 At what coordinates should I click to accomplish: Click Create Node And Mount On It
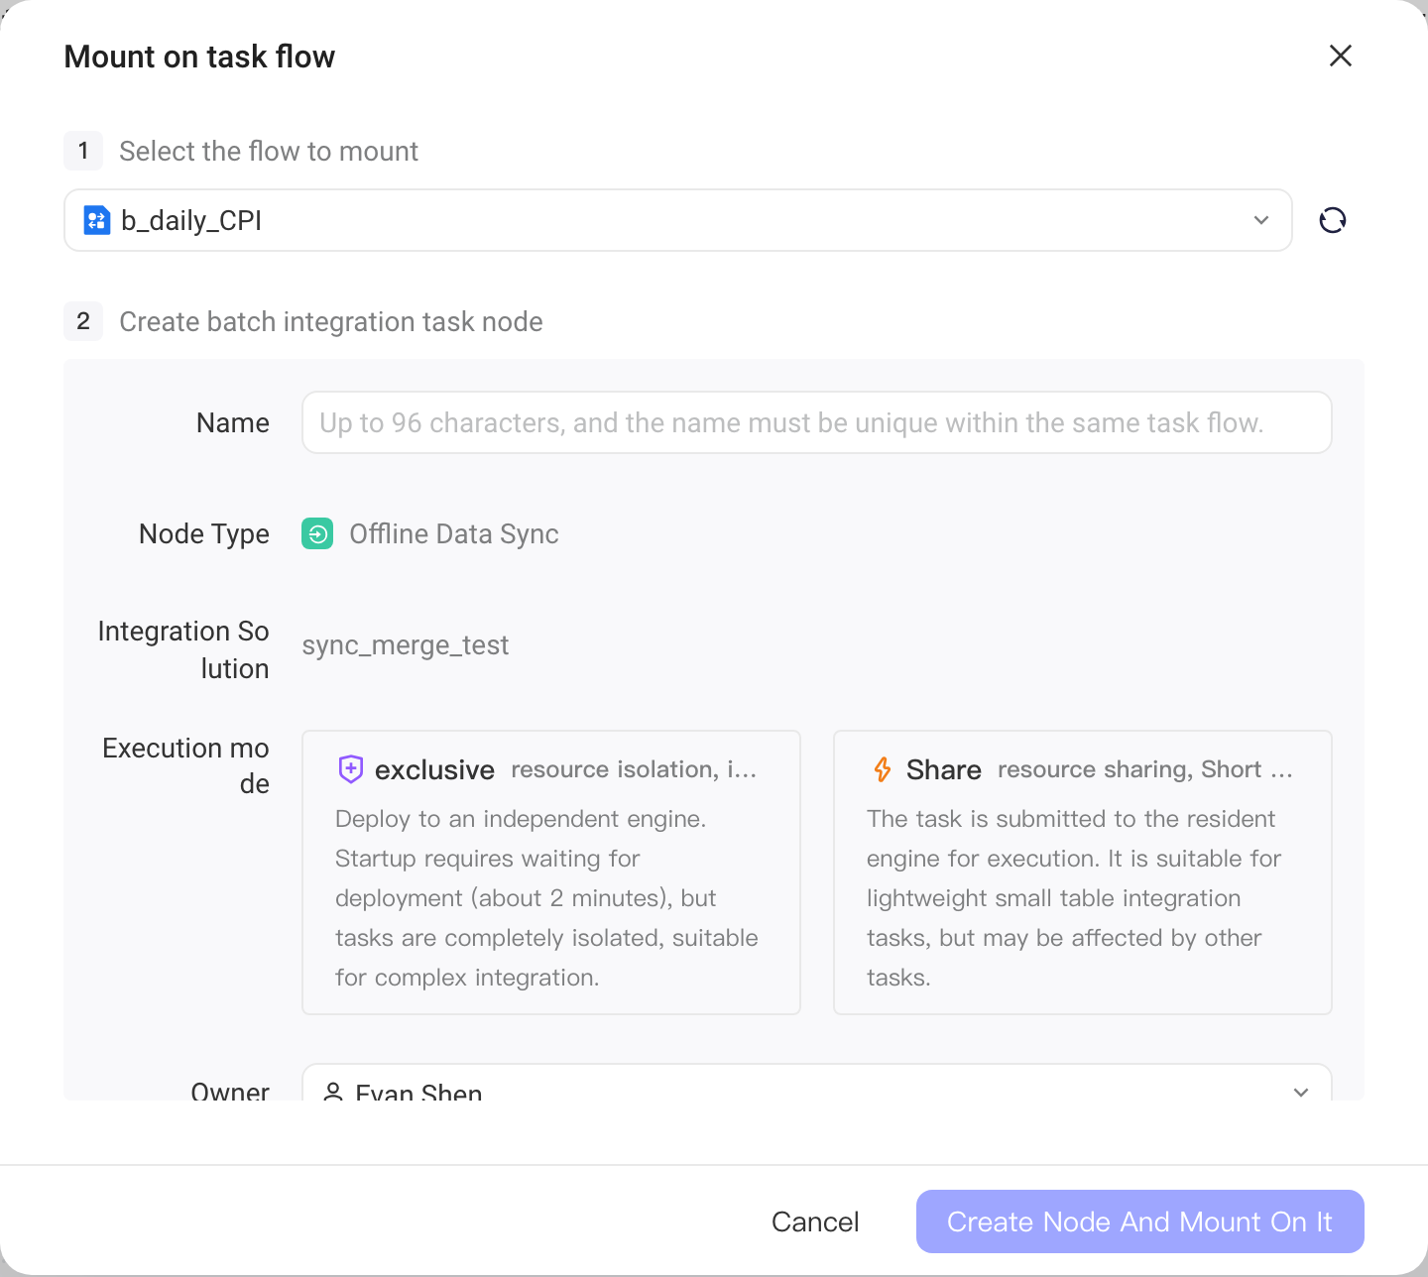[1140, 1221]
